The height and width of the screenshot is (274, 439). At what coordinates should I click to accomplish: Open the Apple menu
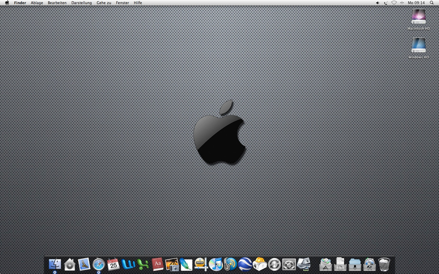point(7,3)
